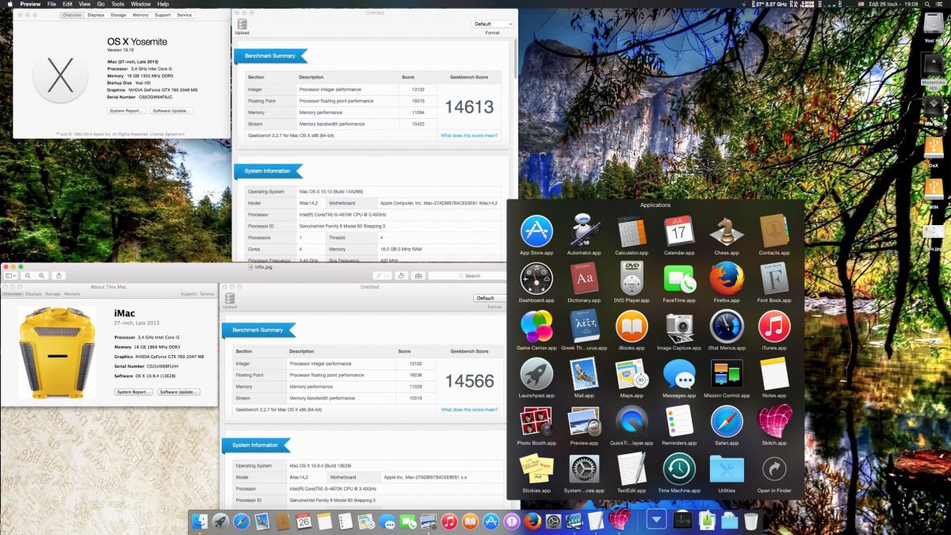The image size is (951, 535).
Task: Launch Dictionary.app from the Applications stack
Action: point(584,278)
